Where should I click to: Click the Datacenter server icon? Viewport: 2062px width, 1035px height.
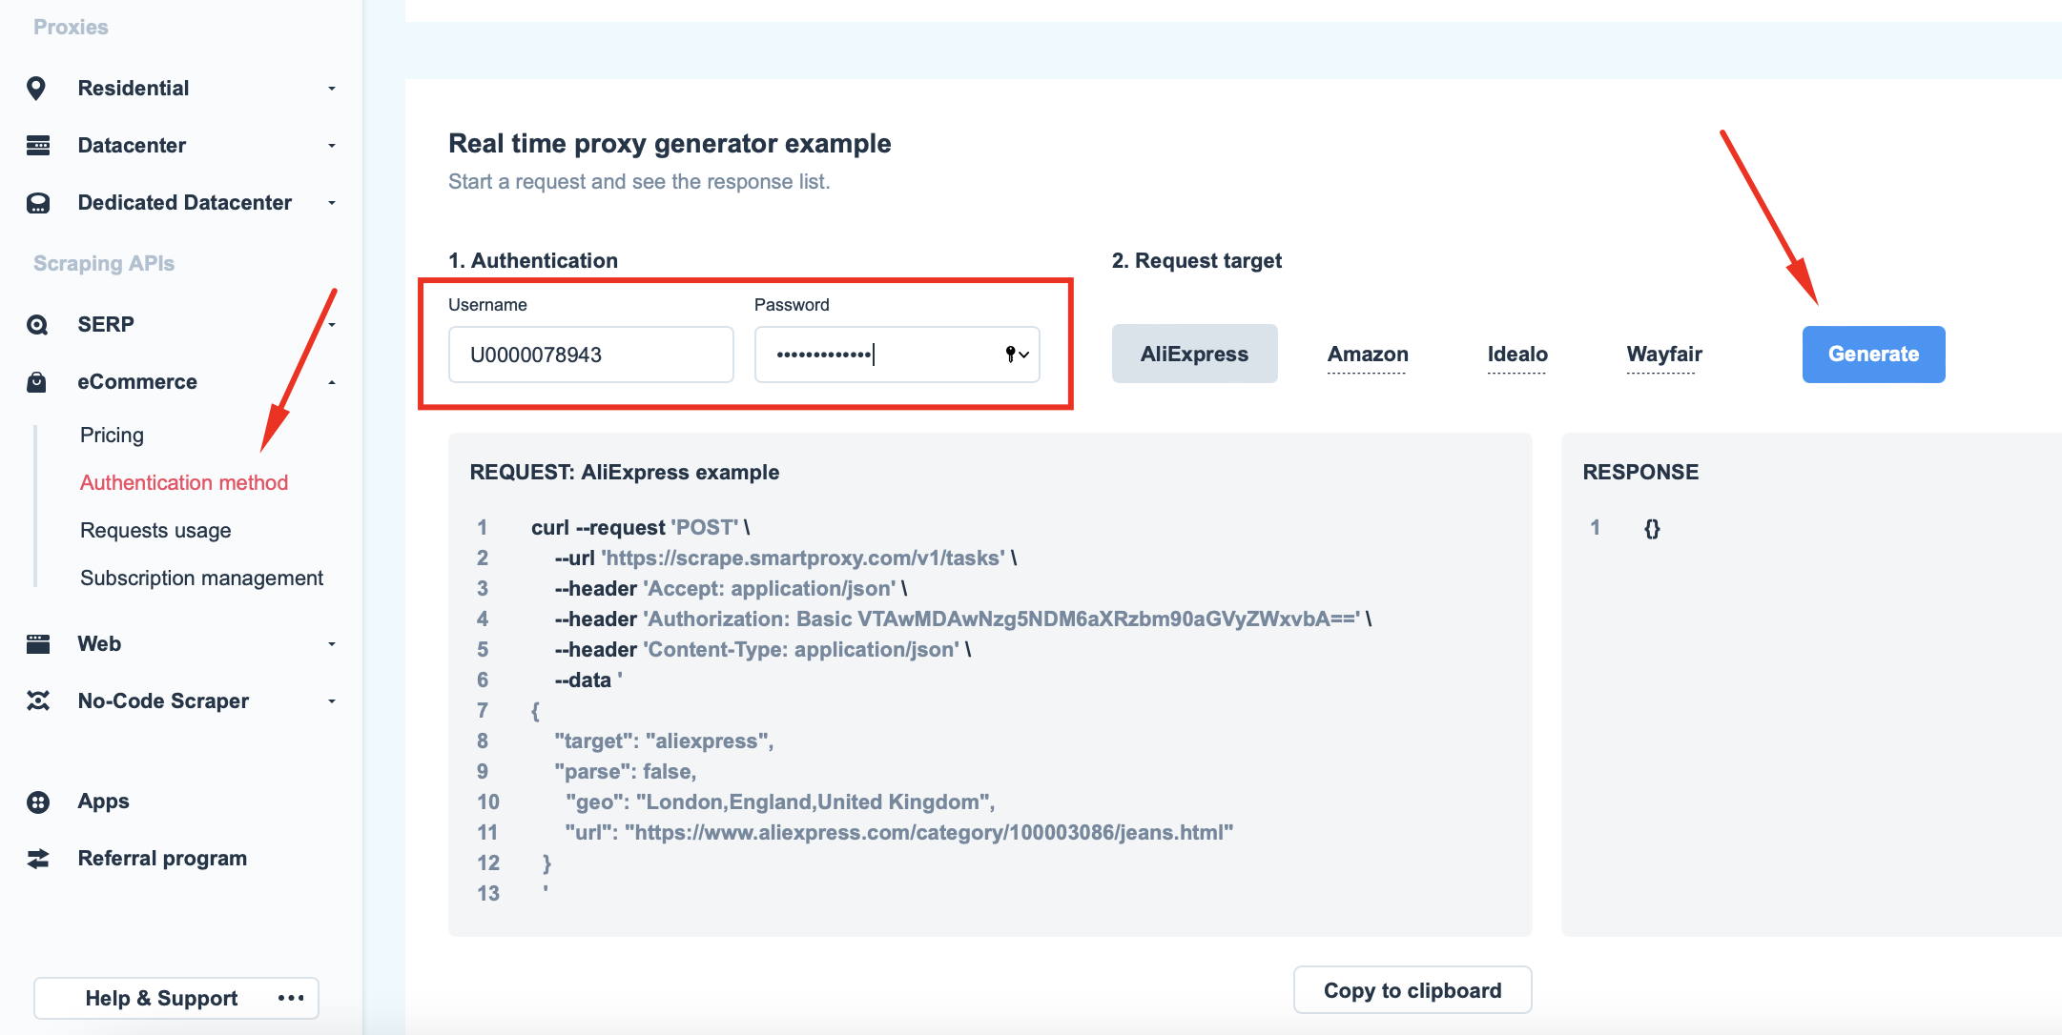(x=38, y=145)
